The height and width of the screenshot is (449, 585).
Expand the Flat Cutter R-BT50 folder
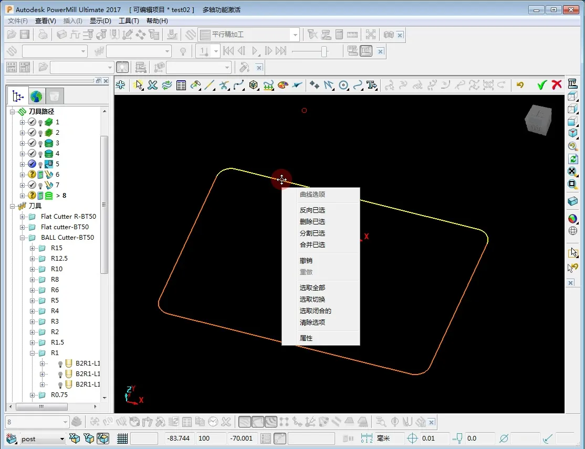tap(23, 217)
